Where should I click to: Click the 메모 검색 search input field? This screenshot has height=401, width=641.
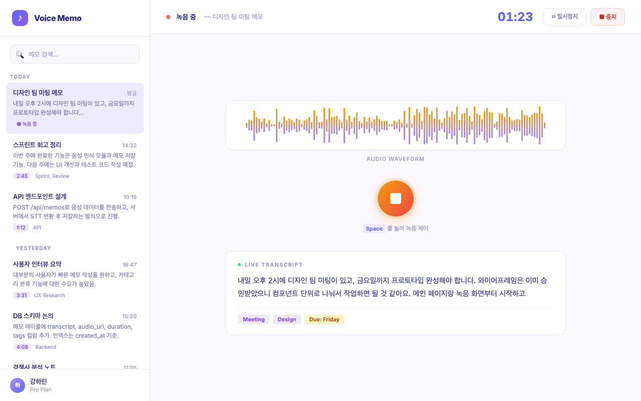[x=75, y=54]
